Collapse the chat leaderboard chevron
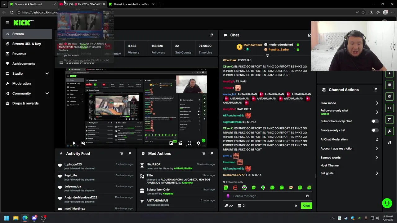This screenshot has width=397, height=223. coord(267,56)
